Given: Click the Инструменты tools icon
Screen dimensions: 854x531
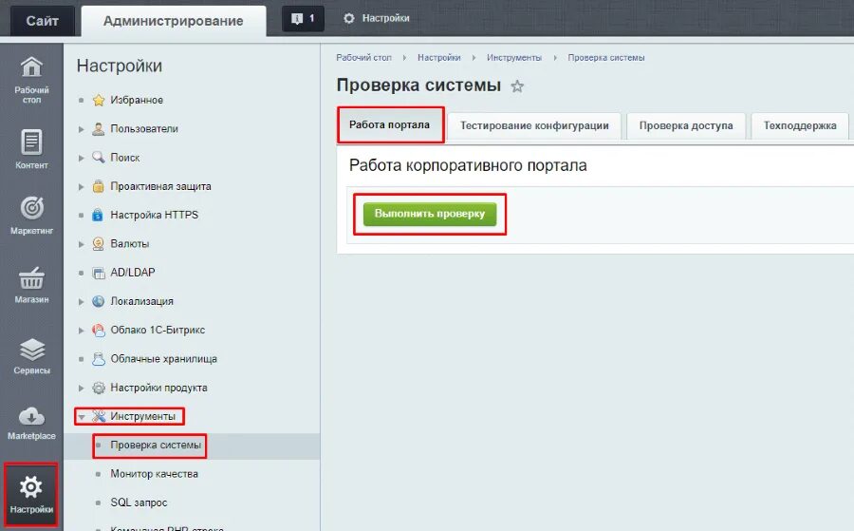Looking at the screenshot, I should click(99, 416).
